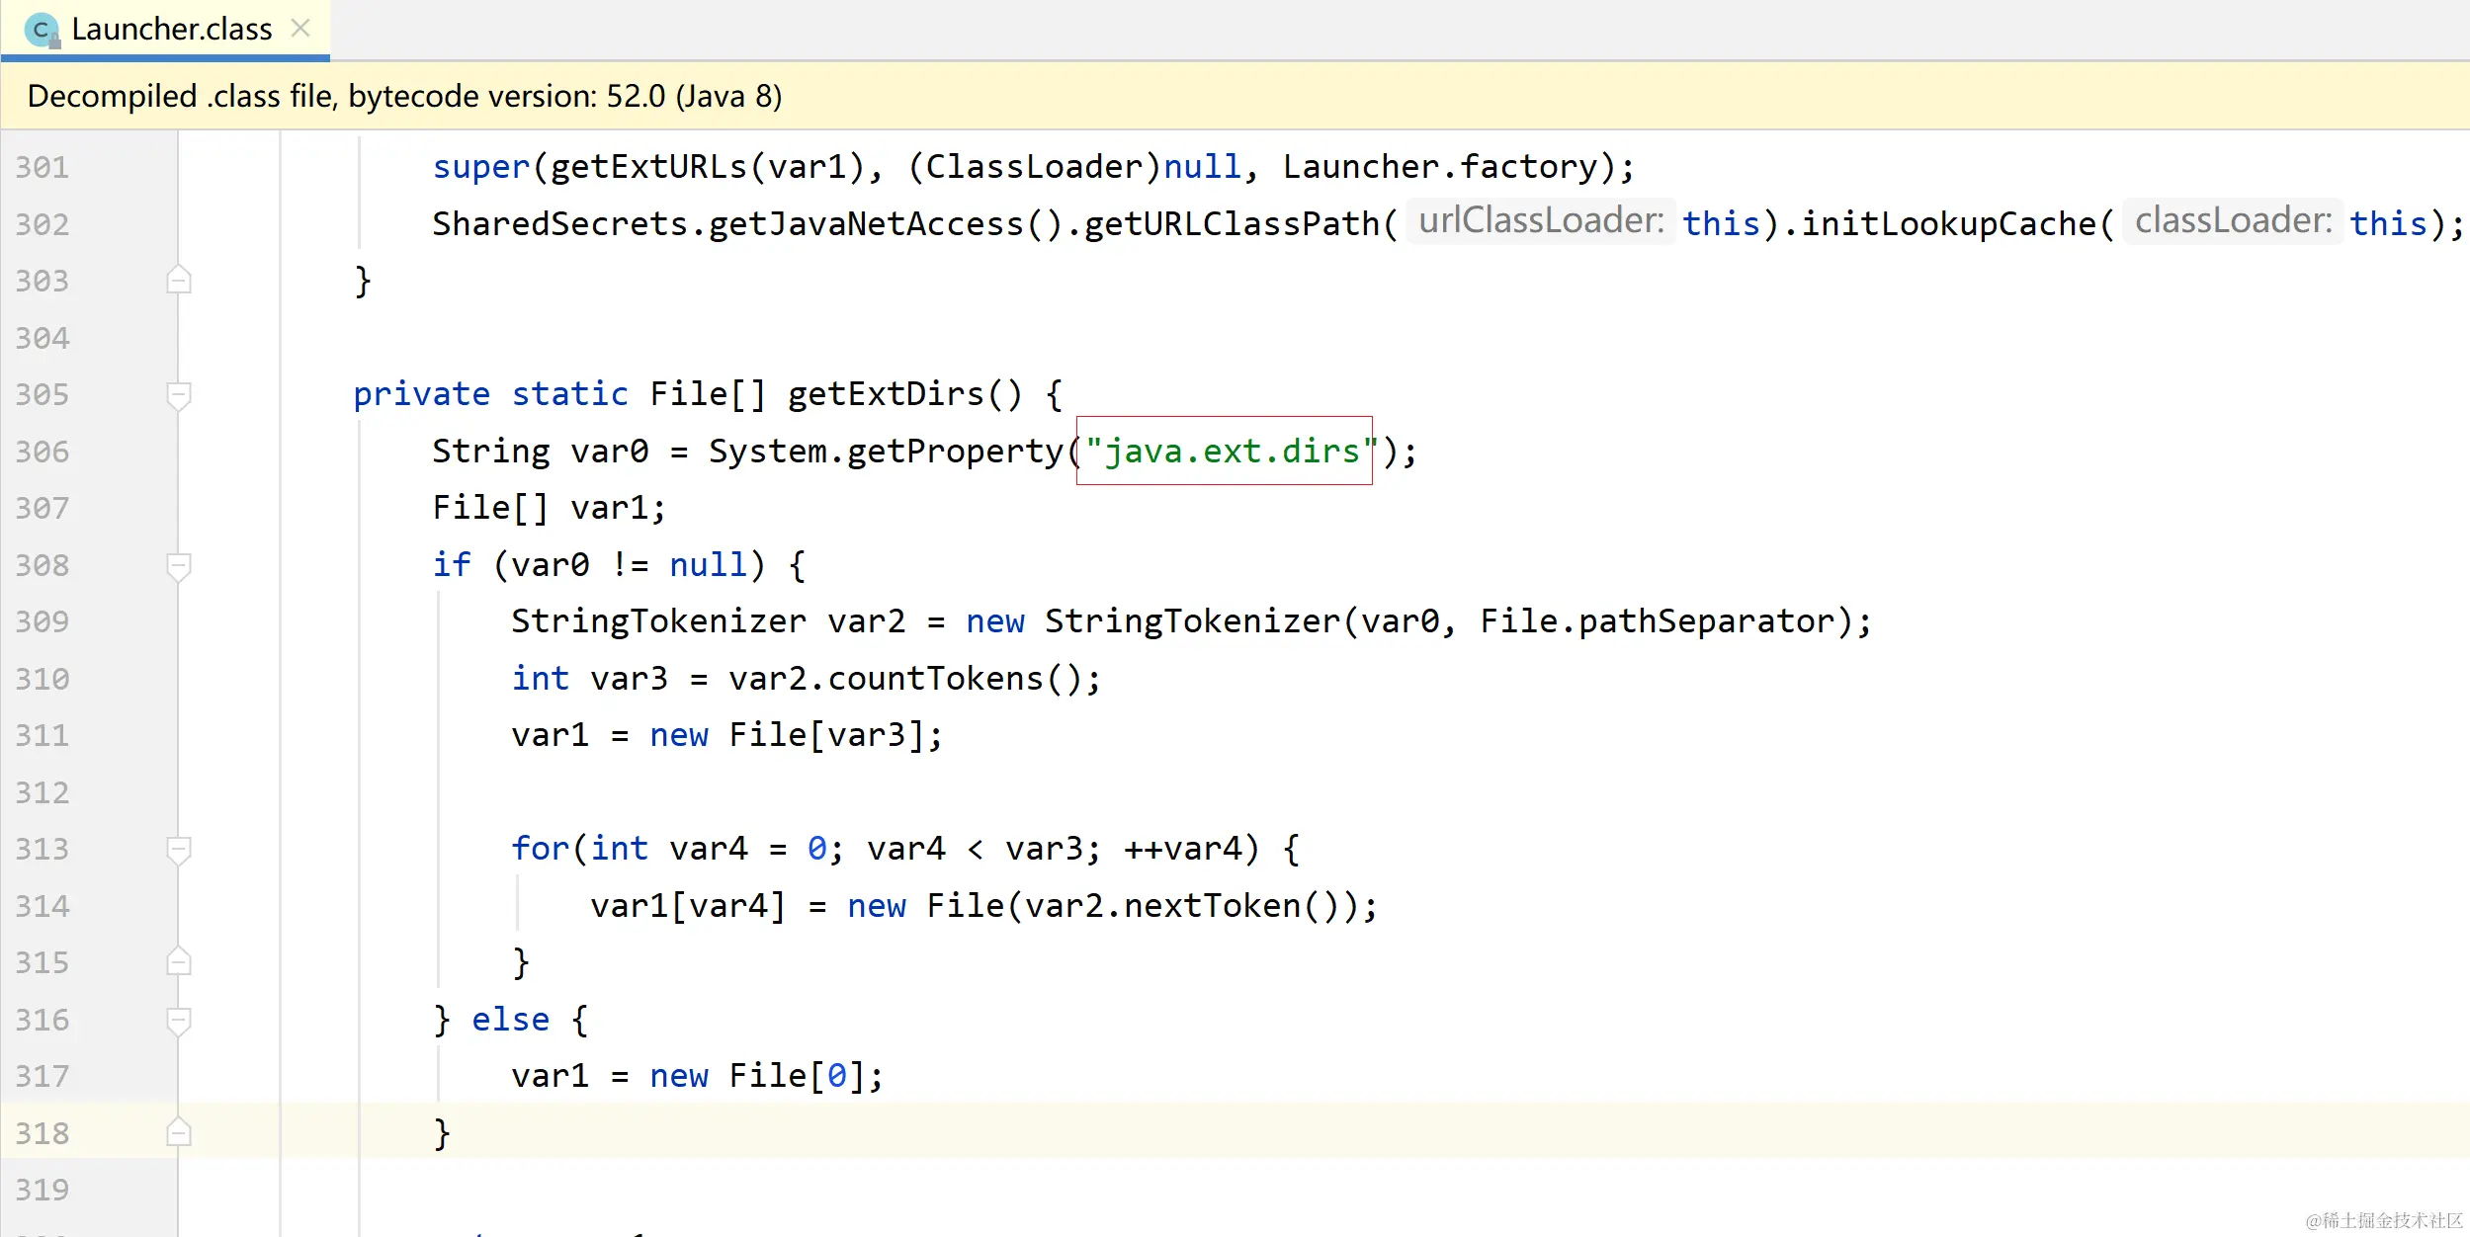
Task: Click the classLoader parameter hint on line 302
Action: click(x=2232, y=221)
